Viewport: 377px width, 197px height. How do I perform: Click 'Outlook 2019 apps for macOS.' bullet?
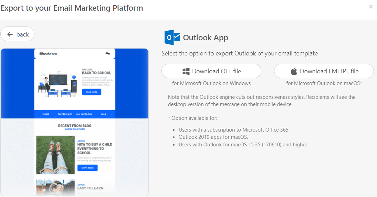pos(213,137)
